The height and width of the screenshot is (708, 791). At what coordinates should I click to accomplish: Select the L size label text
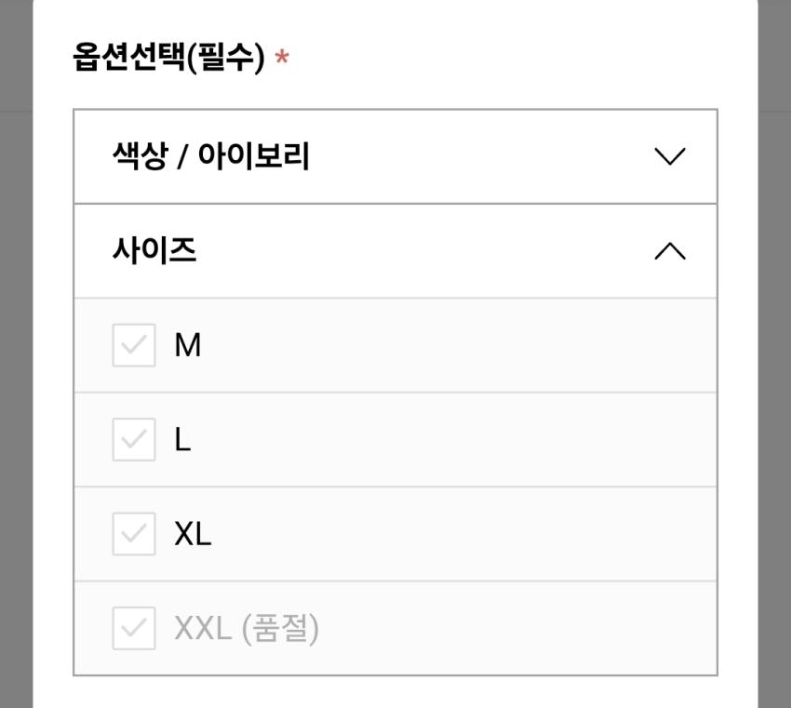[x=182, y=439]
